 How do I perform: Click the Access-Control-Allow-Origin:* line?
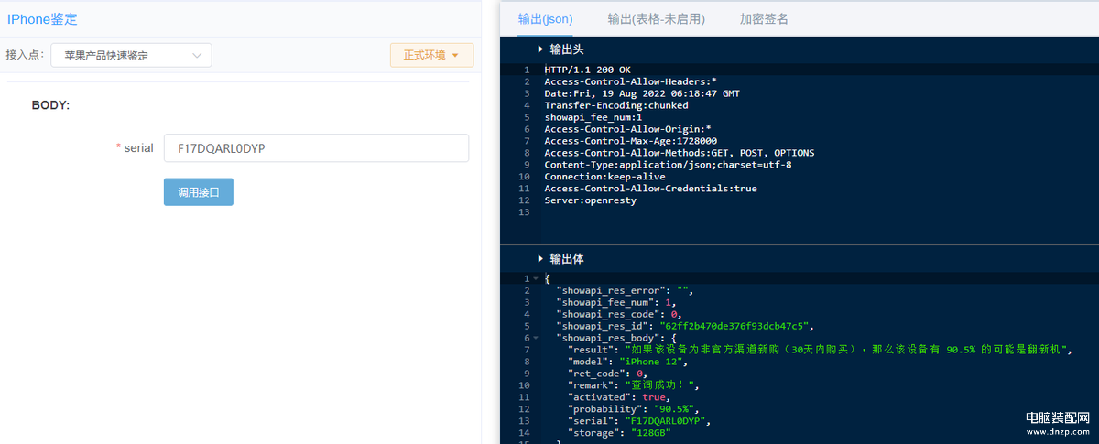pyautogui.click(x=627, y=129)
